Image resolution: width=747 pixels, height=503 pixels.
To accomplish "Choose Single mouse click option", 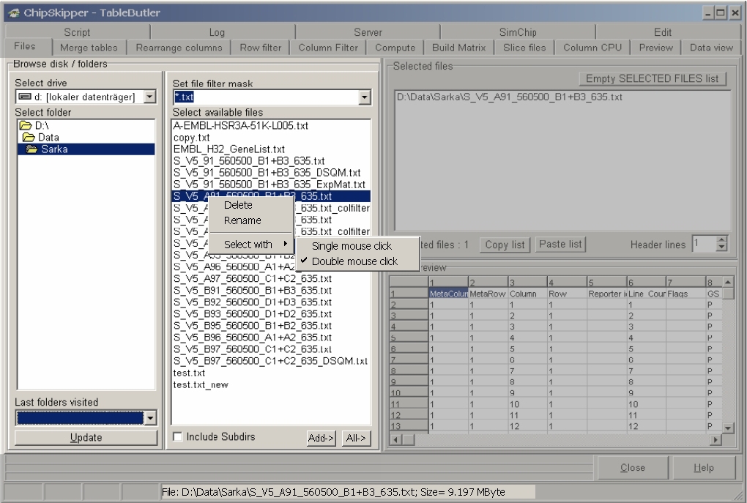I will 352,246.
